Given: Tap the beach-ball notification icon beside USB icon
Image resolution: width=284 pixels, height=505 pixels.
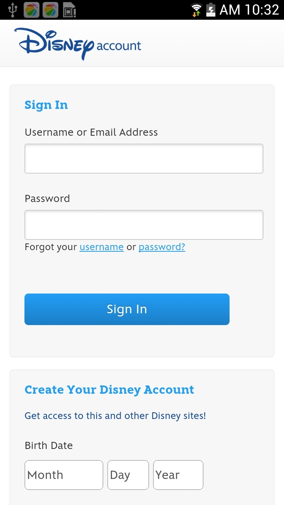Looking at the screenshot, I should [32, 10].
